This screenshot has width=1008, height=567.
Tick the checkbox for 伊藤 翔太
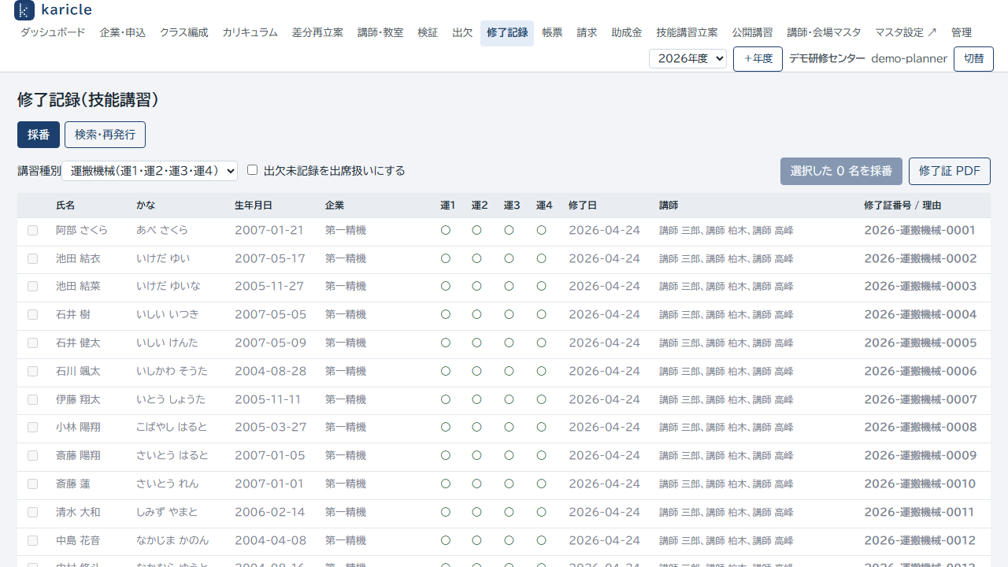[x=32, y=400]
